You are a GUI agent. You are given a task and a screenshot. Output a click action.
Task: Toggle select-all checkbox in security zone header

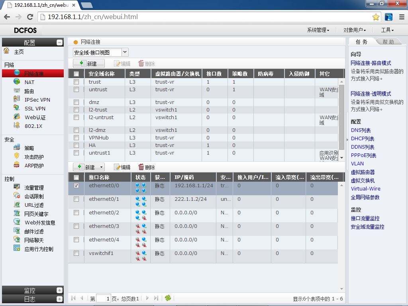tap(76, 74)
